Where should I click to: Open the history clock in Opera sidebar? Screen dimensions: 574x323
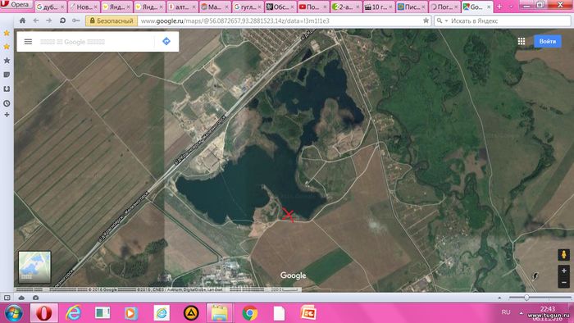coord(7,103)
